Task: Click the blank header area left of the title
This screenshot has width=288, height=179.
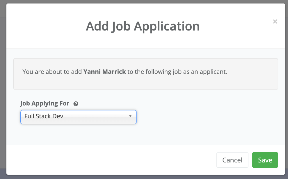Action: 44,26
